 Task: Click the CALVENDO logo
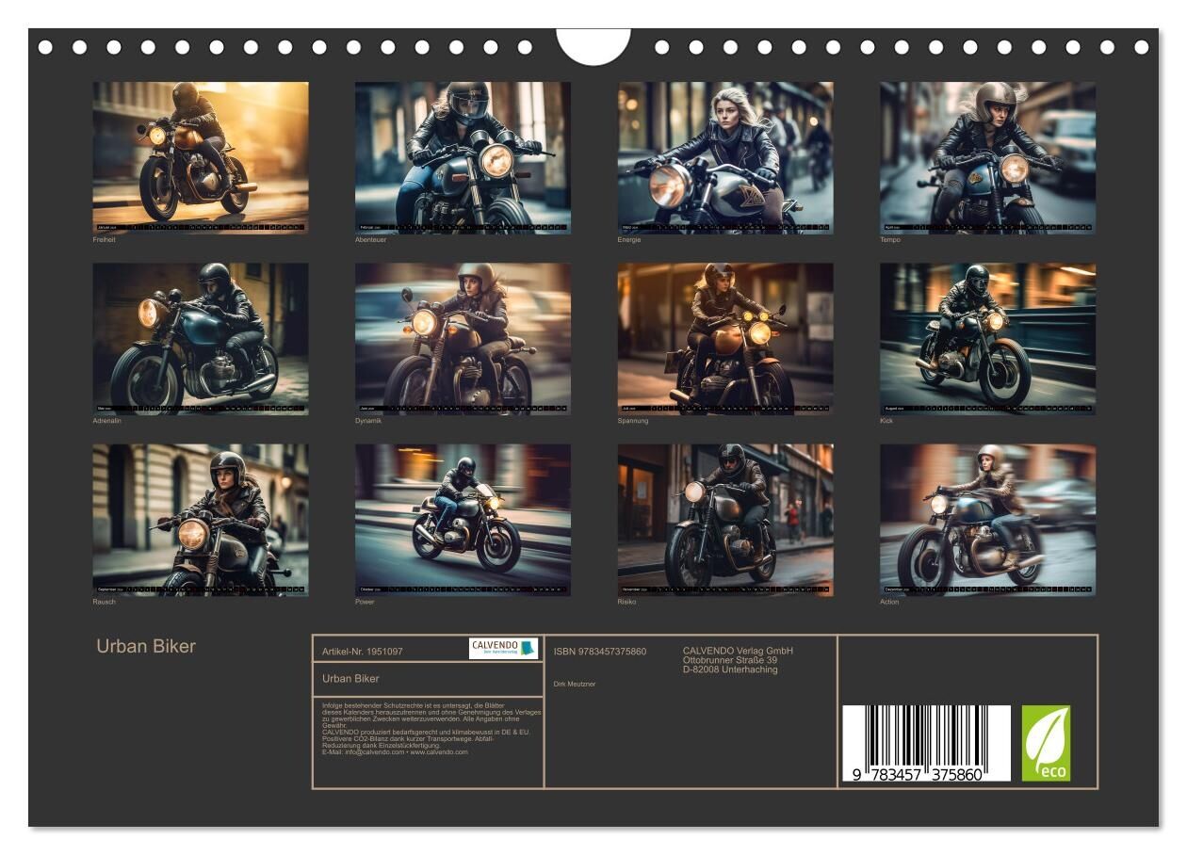(x=504, y=648)
